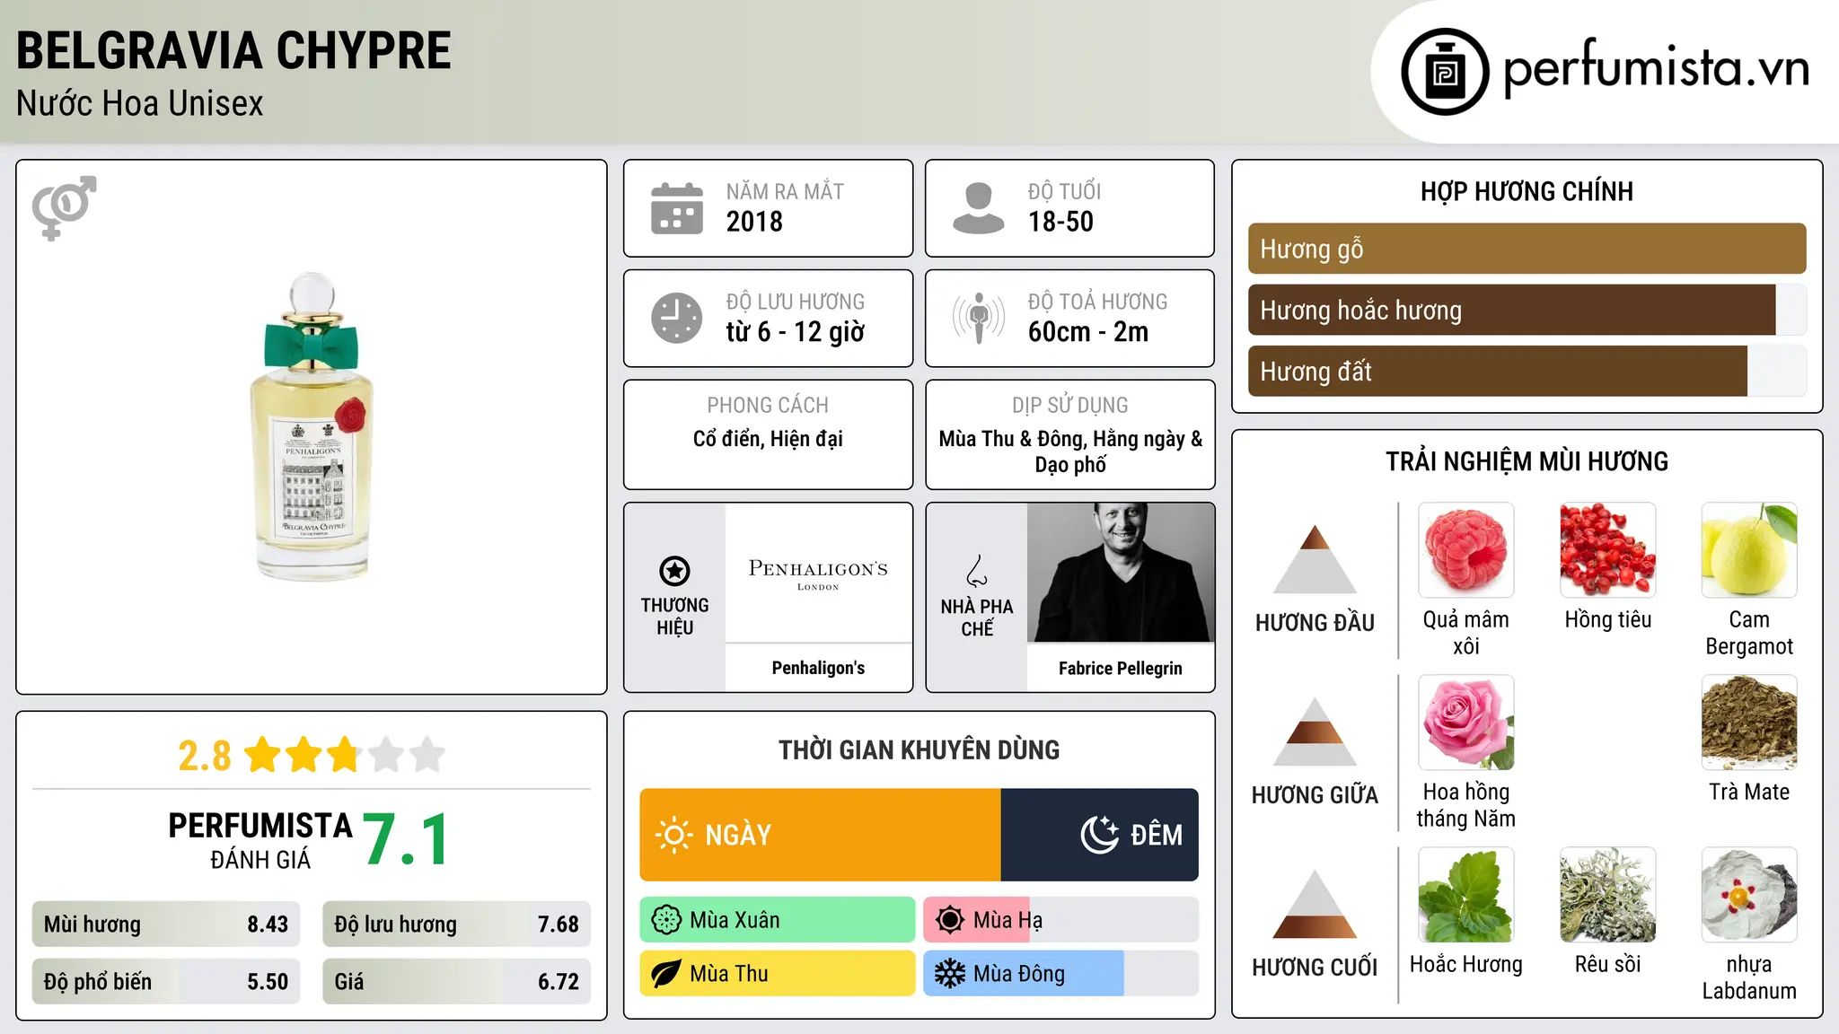Click the sillage value 60cm - 2m
Image resolution: width=1839 pixels, height=1034 pixels.
(x=1088, y=332)
